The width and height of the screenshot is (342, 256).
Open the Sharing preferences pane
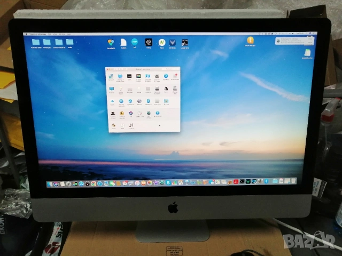166,102
